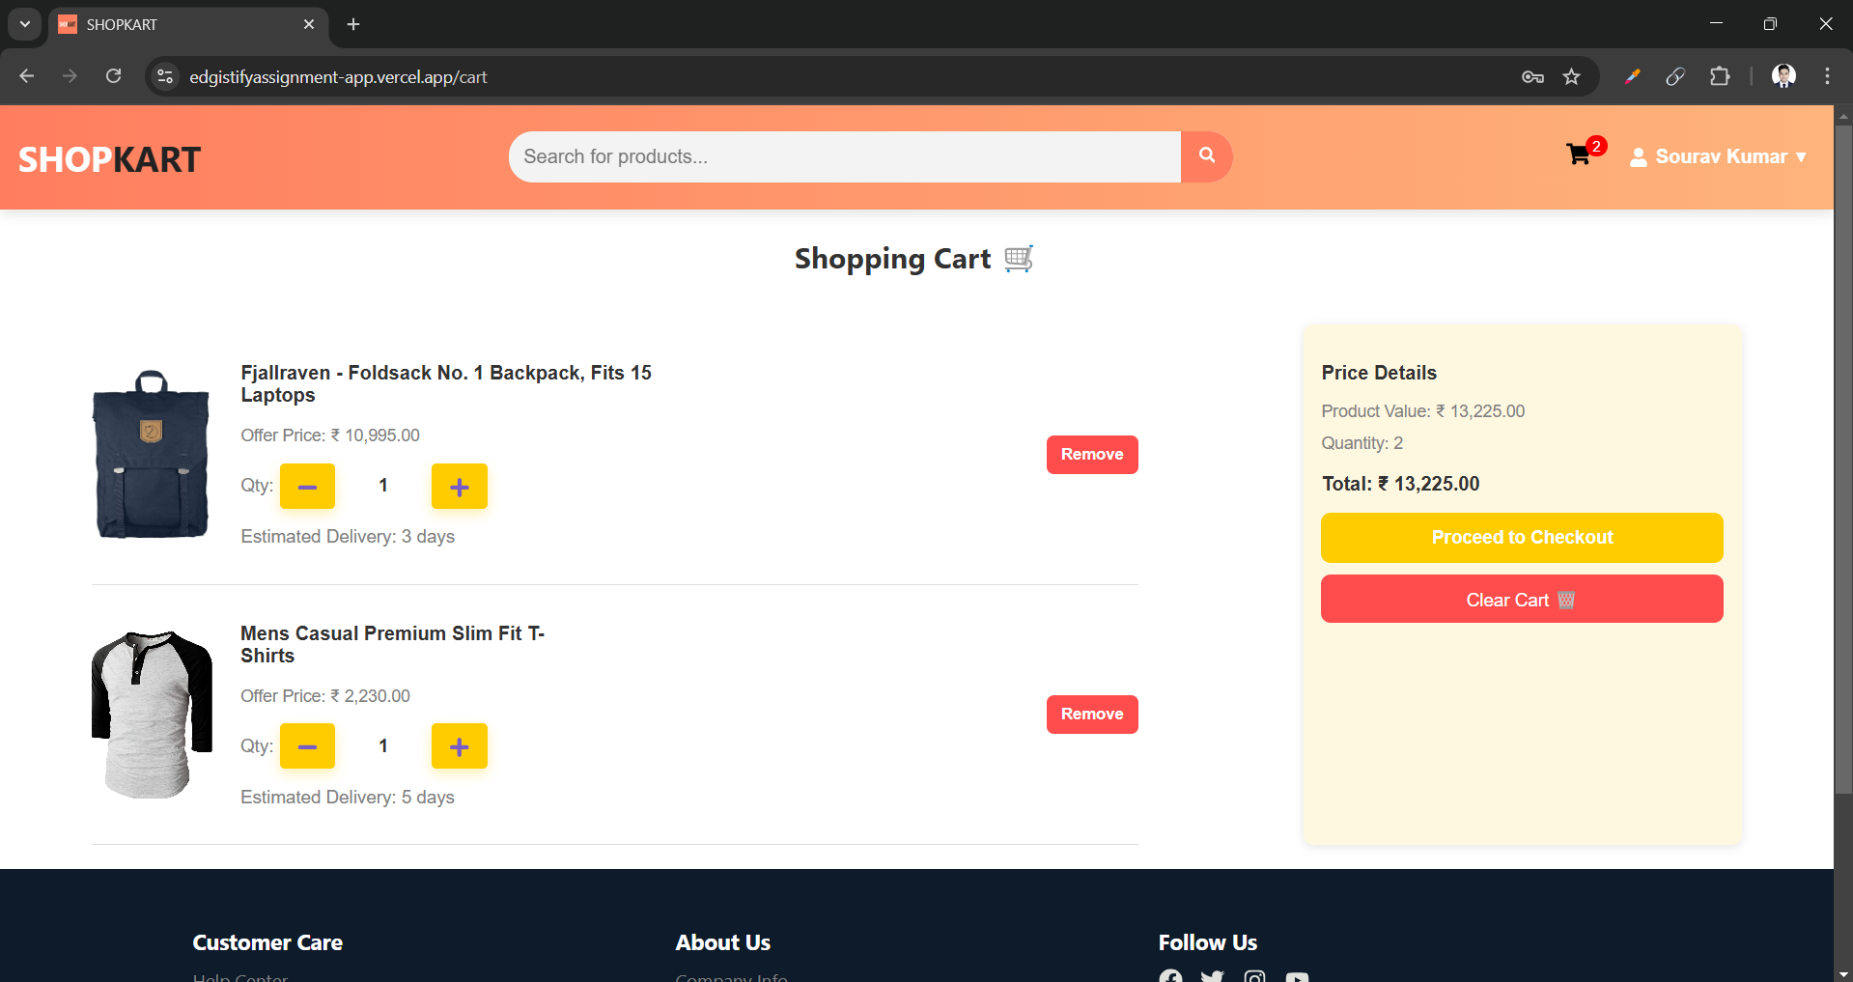Click the Shopping Cart heading
Viewport: 1853px width, 982px height.
[913, 259]
